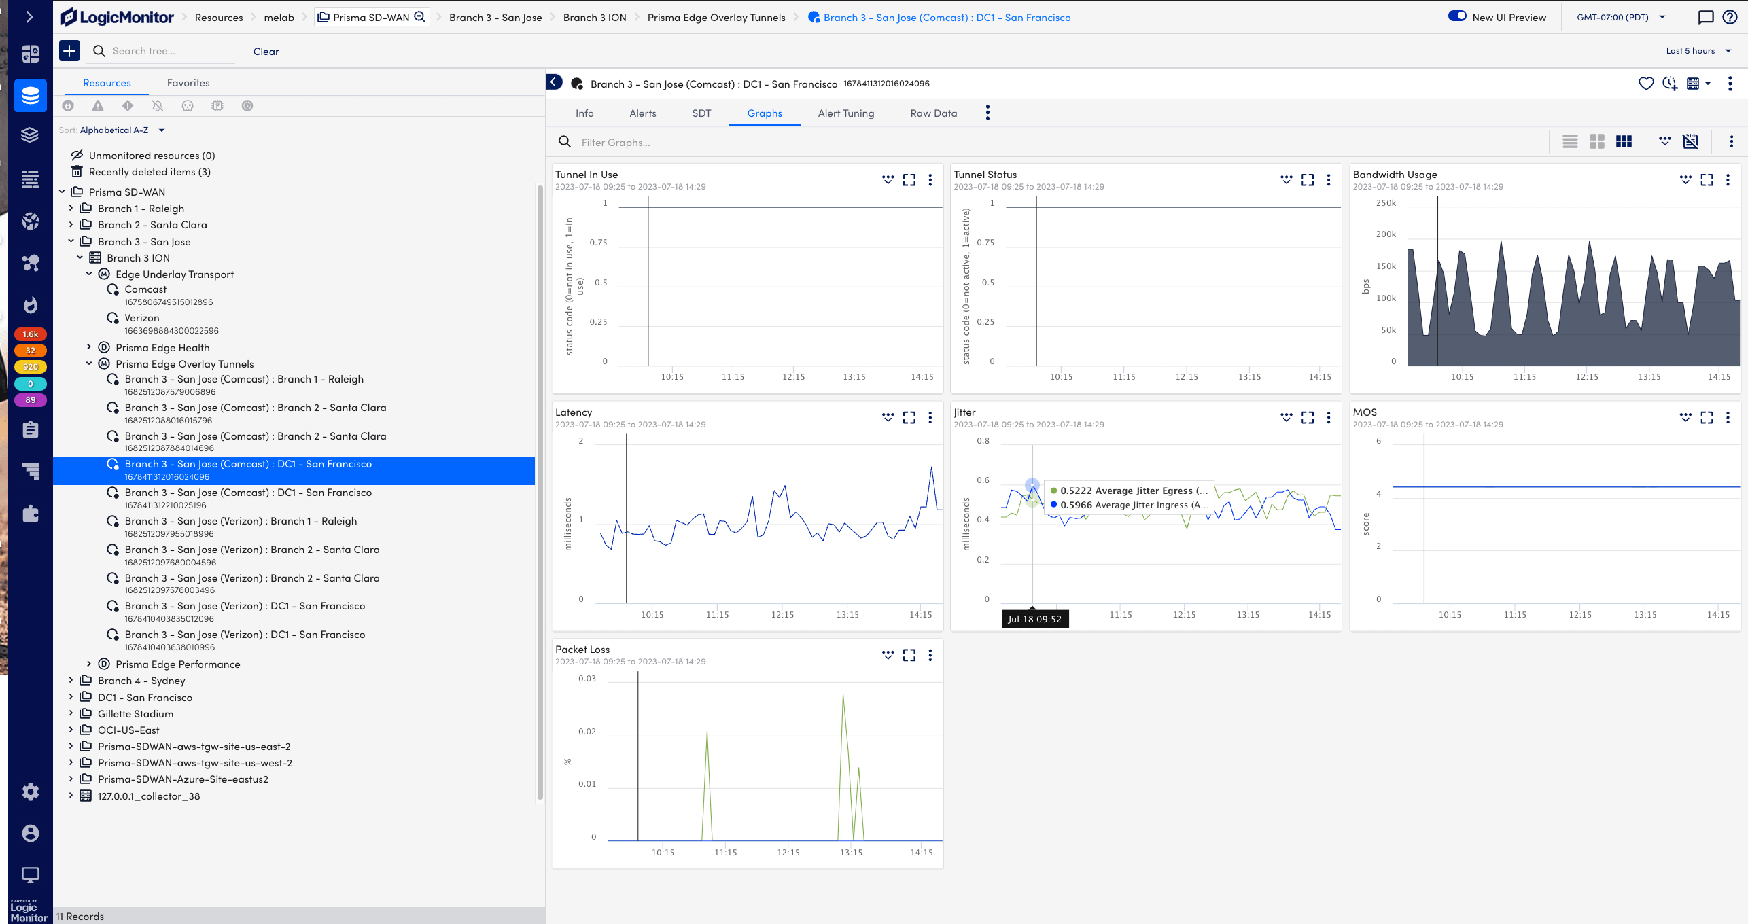The width and height of the screenshot is (1748, 924).
Task: Switch graphs to single-column list layout
Action: (1570, 141)
